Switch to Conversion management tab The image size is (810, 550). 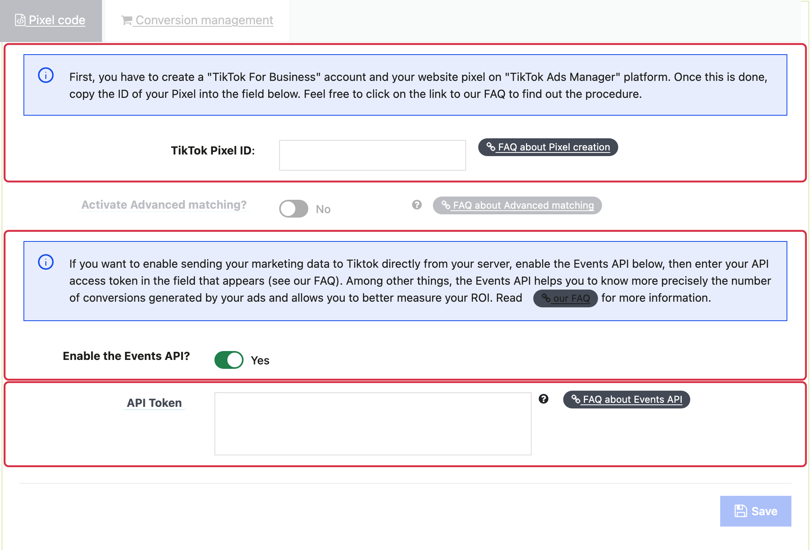coord(197,20)
